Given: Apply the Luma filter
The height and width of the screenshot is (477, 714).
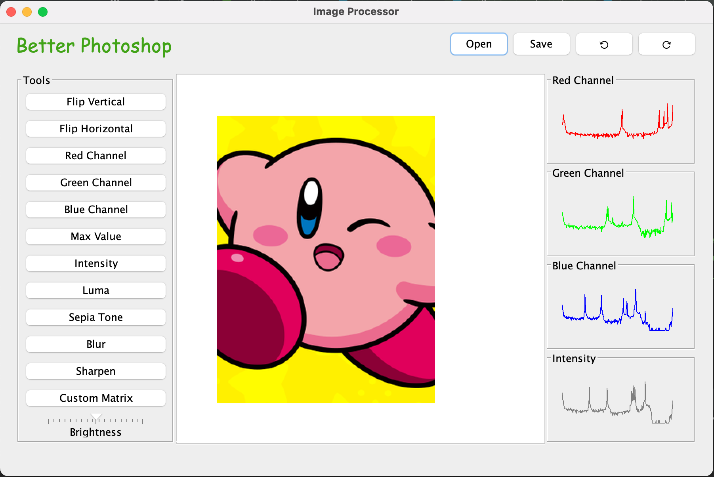Looking at the screenshot, I should click(95, 291).
